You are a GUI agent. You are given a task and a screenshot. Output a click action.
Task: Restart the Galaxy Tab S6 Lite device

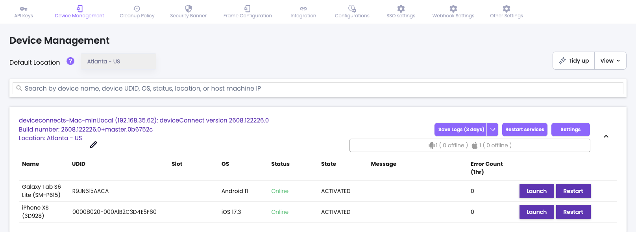tap(573, 191)
